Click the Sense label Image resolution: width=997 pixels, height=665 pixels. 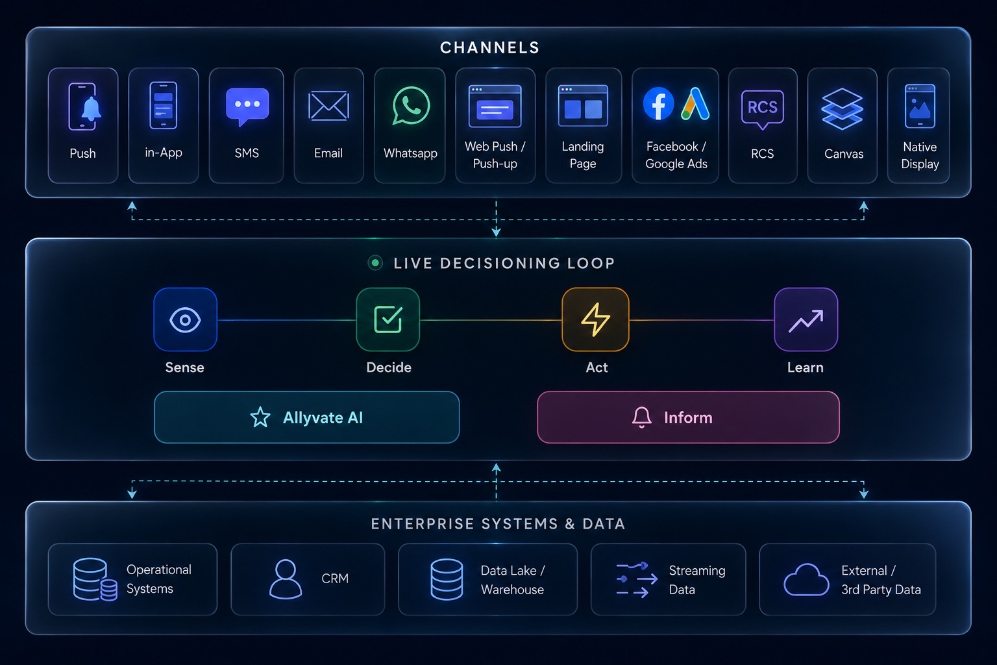[185, 368]
